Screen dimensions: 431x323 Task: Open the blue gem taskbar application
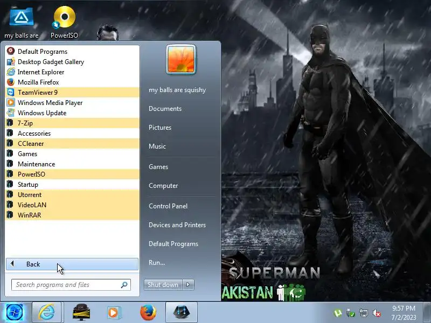(x=182, y=312)
